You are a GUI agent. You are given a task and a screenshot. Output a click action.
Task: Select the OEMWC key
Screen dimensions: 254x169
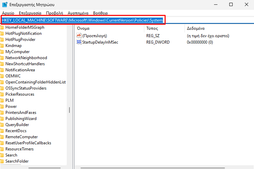pos(13,76)
